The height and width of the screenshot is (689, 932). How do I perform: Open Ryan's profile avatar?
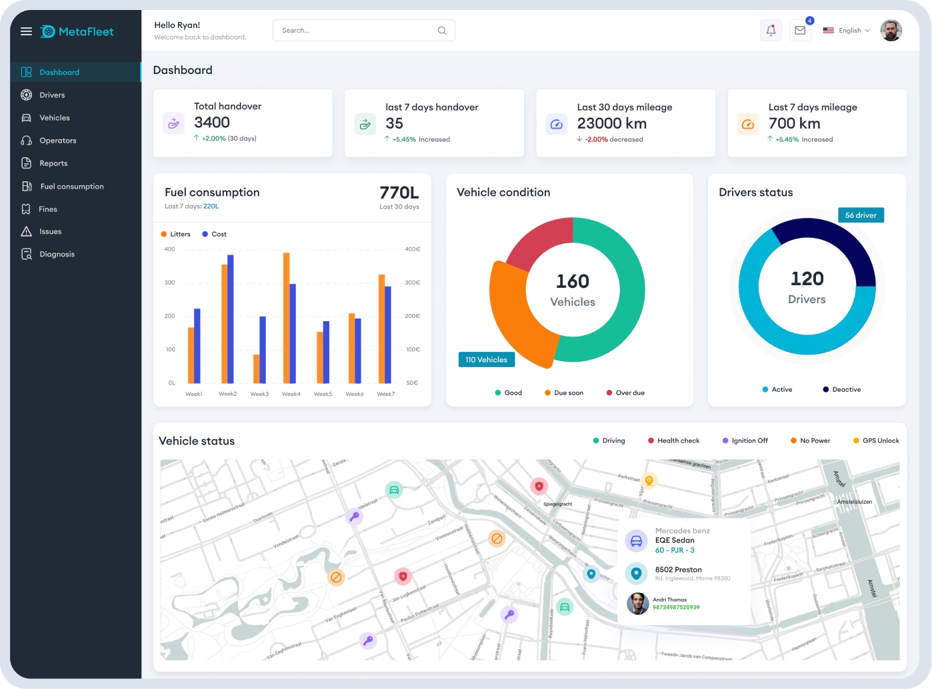pos(891,31)
